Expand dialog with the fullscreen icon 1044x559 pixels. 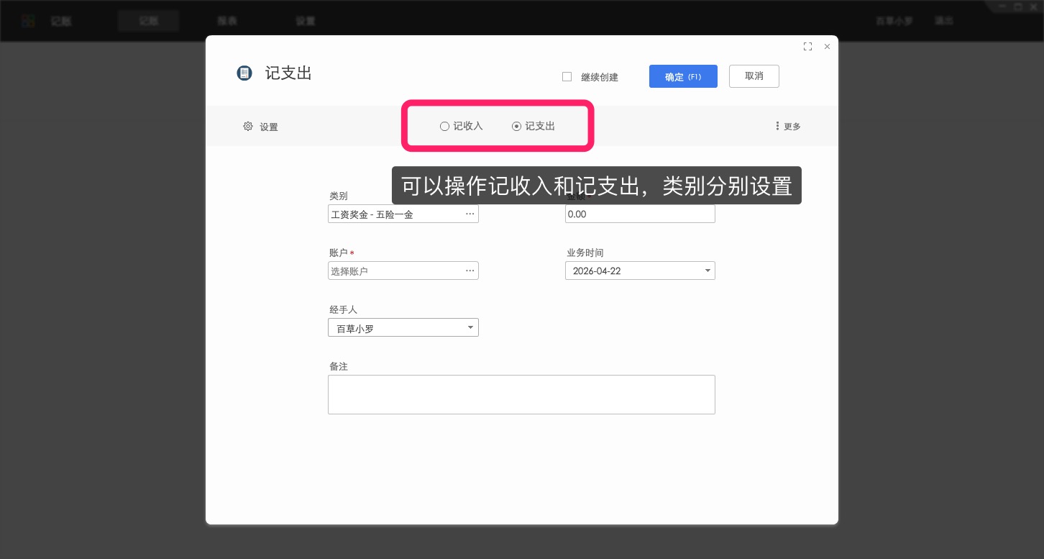[x=807, y=46]
